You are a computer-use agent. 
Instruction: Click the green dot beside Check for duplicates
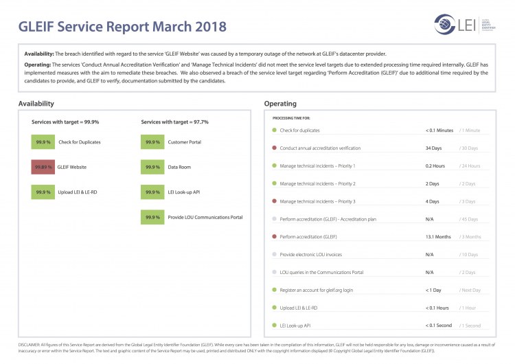pos(274,130)
